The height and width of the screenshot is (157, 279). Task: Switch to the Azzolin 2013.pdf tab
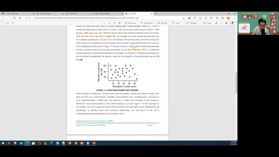(50, 14)
